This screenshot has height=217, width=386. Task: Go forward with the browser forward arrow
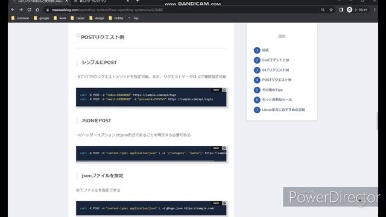point(21,10)
